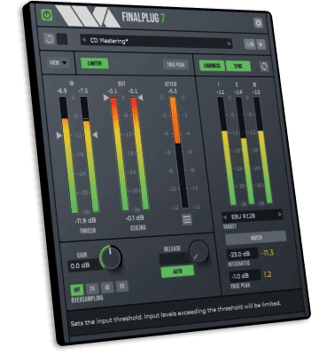The height and width of the screenshot is (355, 319).
Task: Click the green power bypass icon
Action: click(47, 14)
